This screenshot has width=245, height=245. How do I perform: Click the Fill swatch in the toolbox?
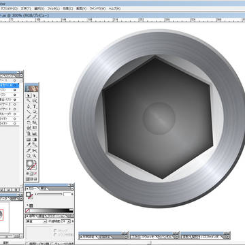click(x=29, y=163)
